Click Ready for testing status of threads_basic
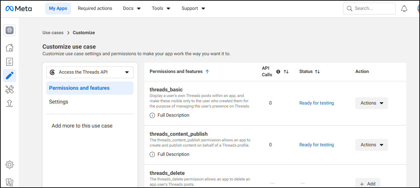The width and height of the screenshot is (420, 188). coord(316,103)
